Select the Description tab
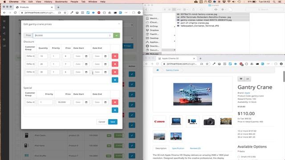The image size is (285, 160). pyautogui.click(x=161, y=148)
